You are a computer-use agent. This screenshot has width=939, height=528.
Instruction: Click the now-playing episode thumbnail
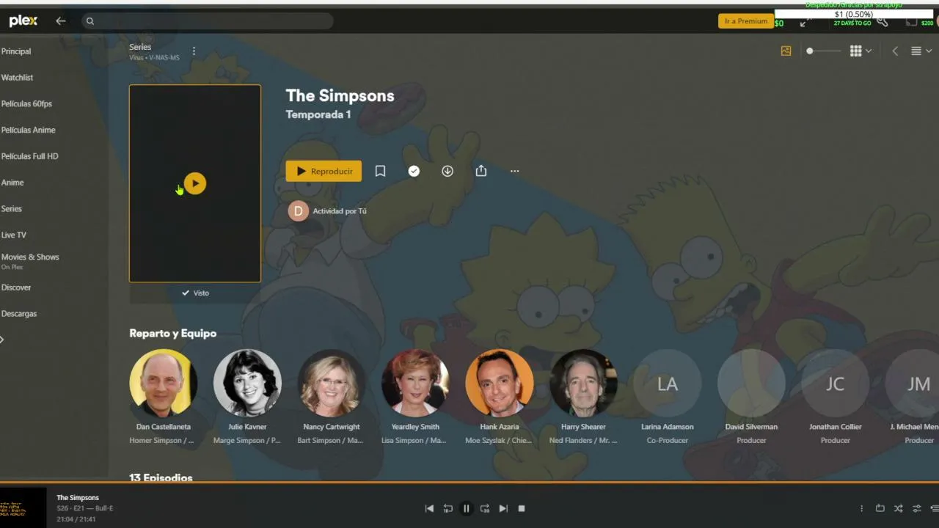tap(23, 508)
